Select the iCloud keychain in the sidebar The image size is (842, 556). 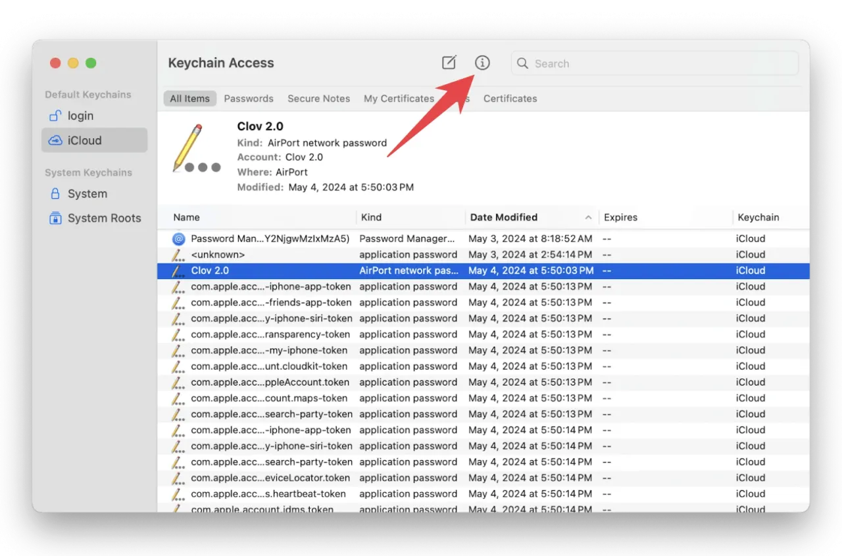click(x=84, y=140)
